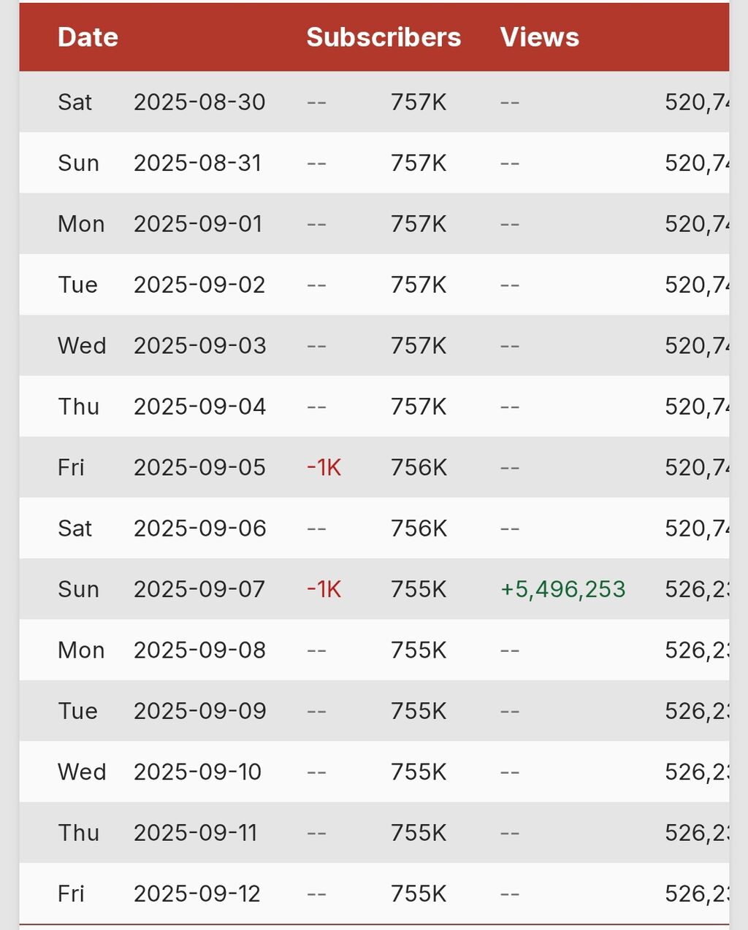Image resolution: width=748 pixels, height=930 pixels.
Task: Click the +5,496,253 views gain value
Action: 562,589
